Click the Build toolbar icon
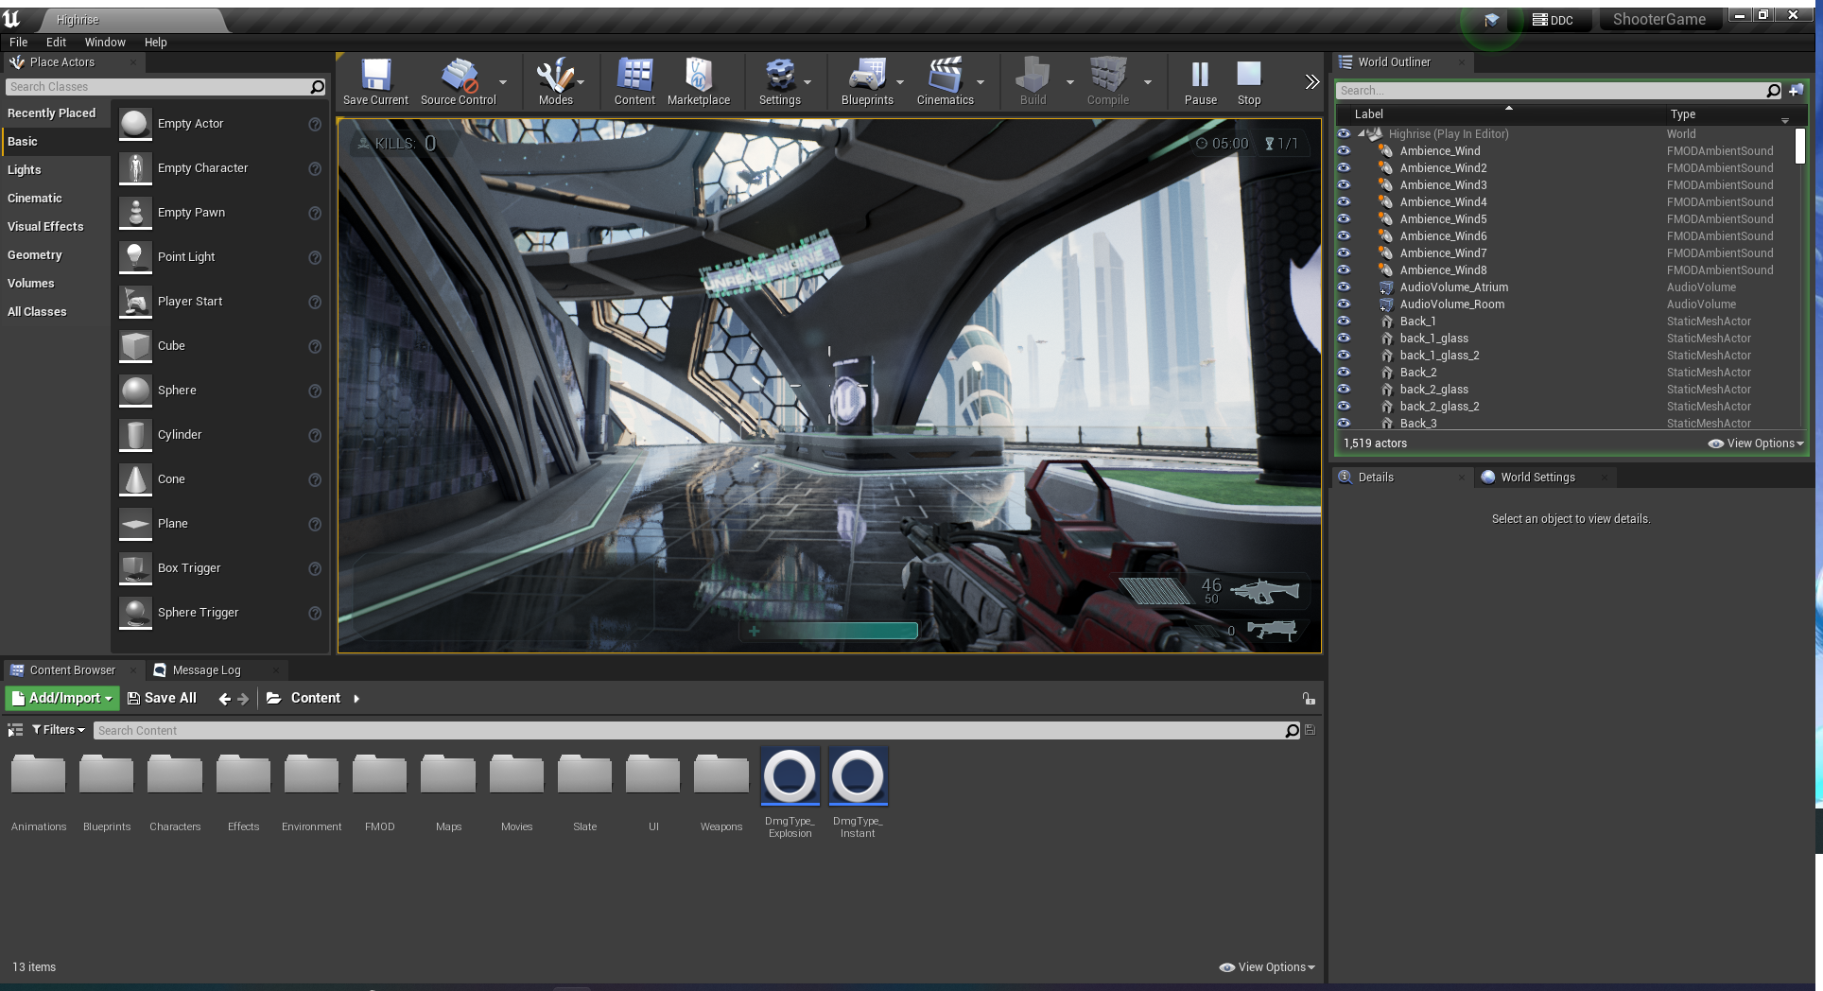The width and height of the screenshot is (1823, 991). [1033, 75]
